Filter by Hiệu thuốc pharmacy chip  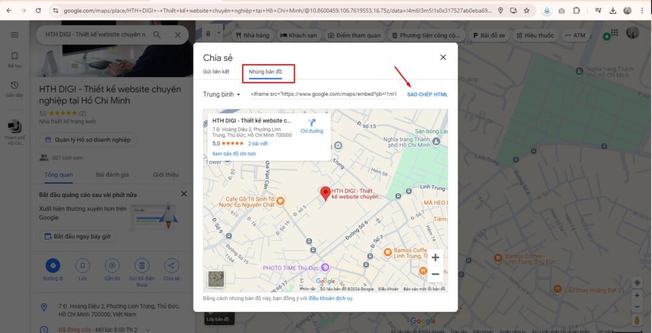click(535, 36)
